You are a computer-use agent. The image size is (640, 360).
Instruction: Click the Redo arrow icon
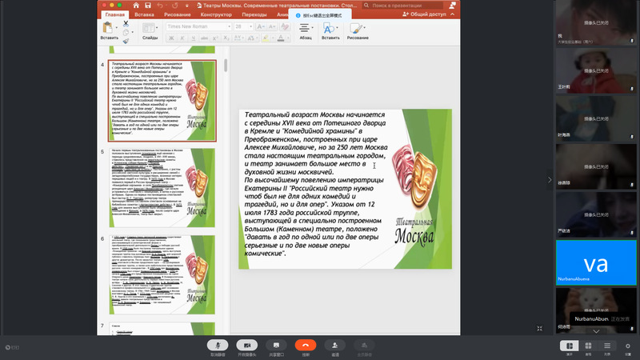pos(174,6)
